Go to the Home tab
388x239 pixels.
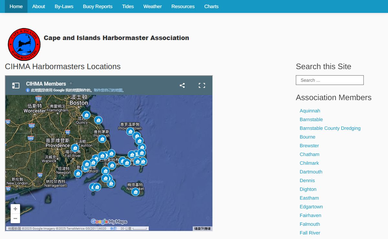[16, 6]
